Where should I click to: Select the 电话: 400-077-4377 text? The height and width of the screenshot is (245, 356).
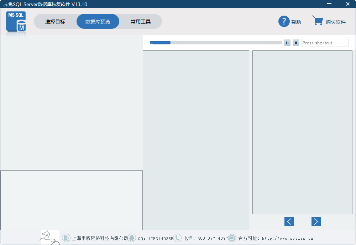pos(205,239)
